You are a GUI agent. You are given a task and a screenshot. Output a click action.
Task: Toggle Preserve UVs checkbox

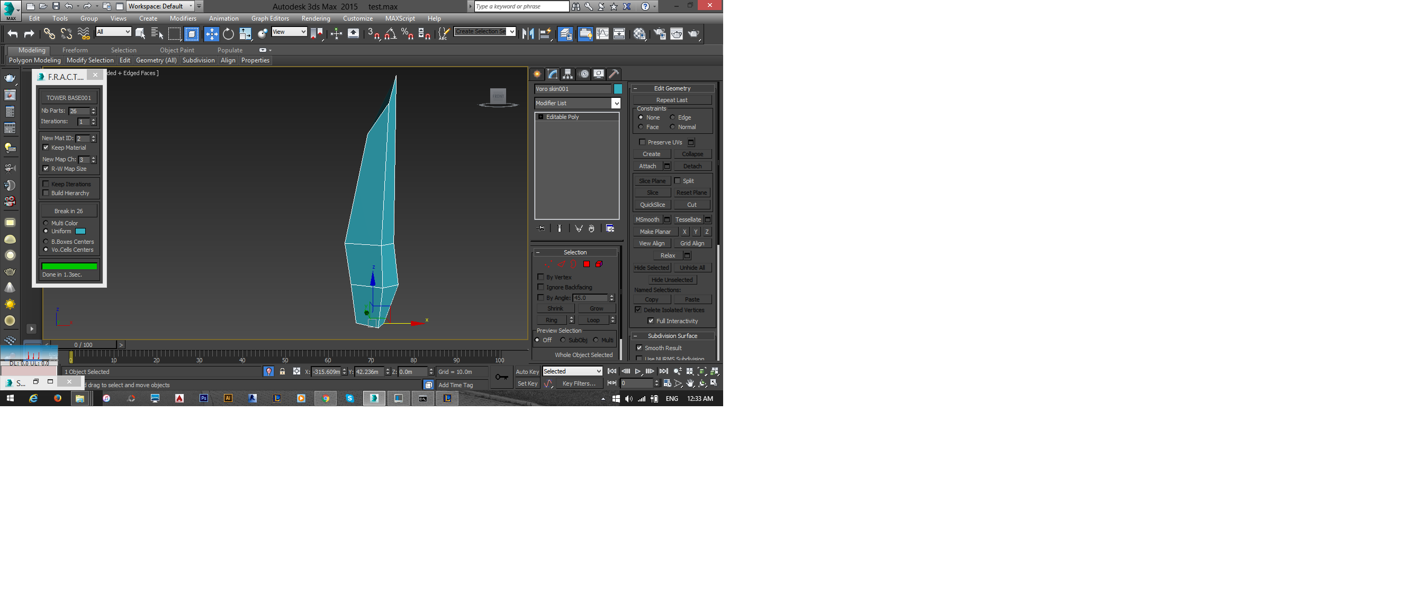[x=642, y=142]
